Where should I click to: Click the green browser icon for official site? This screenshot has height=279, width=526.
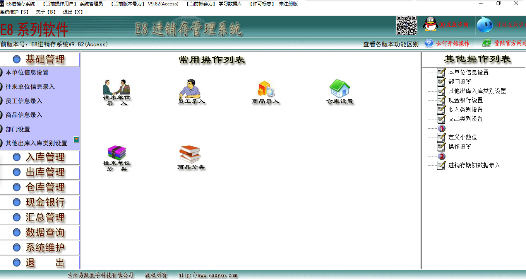[x=487, y=43]
